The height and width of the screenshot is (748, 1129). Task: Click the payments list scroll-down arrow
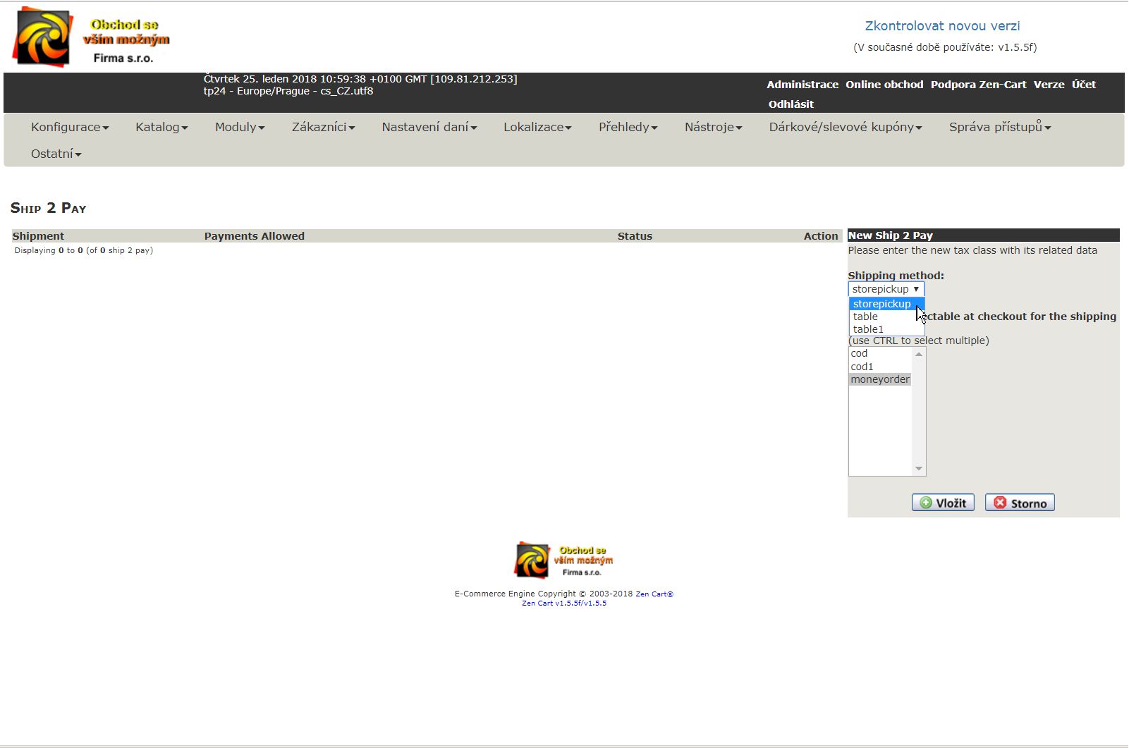[x=918, y=469]
